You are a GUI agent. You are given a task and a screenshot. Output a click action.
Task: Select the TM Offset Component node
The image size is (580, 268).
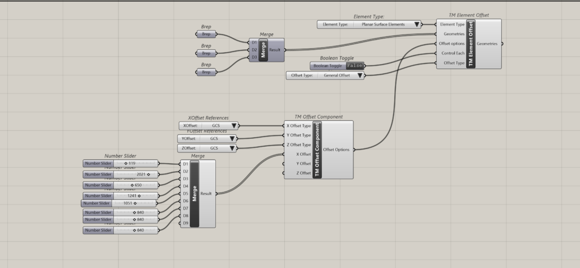click(317, 149)
